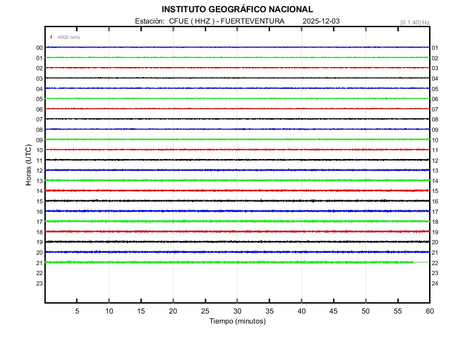Screen dimensions: 464x348
Task: Click the CFUE ( HHZ ) - FUERTEVENTURA station name
Action: click(x=227, y=21)
